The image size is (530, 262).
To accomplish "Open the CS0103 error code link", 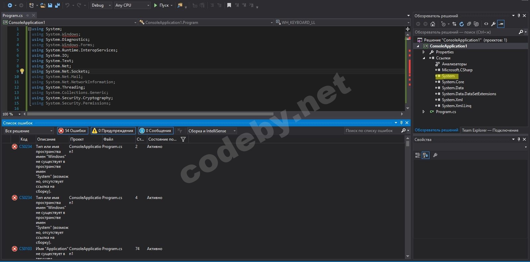I will click(26, 249).
